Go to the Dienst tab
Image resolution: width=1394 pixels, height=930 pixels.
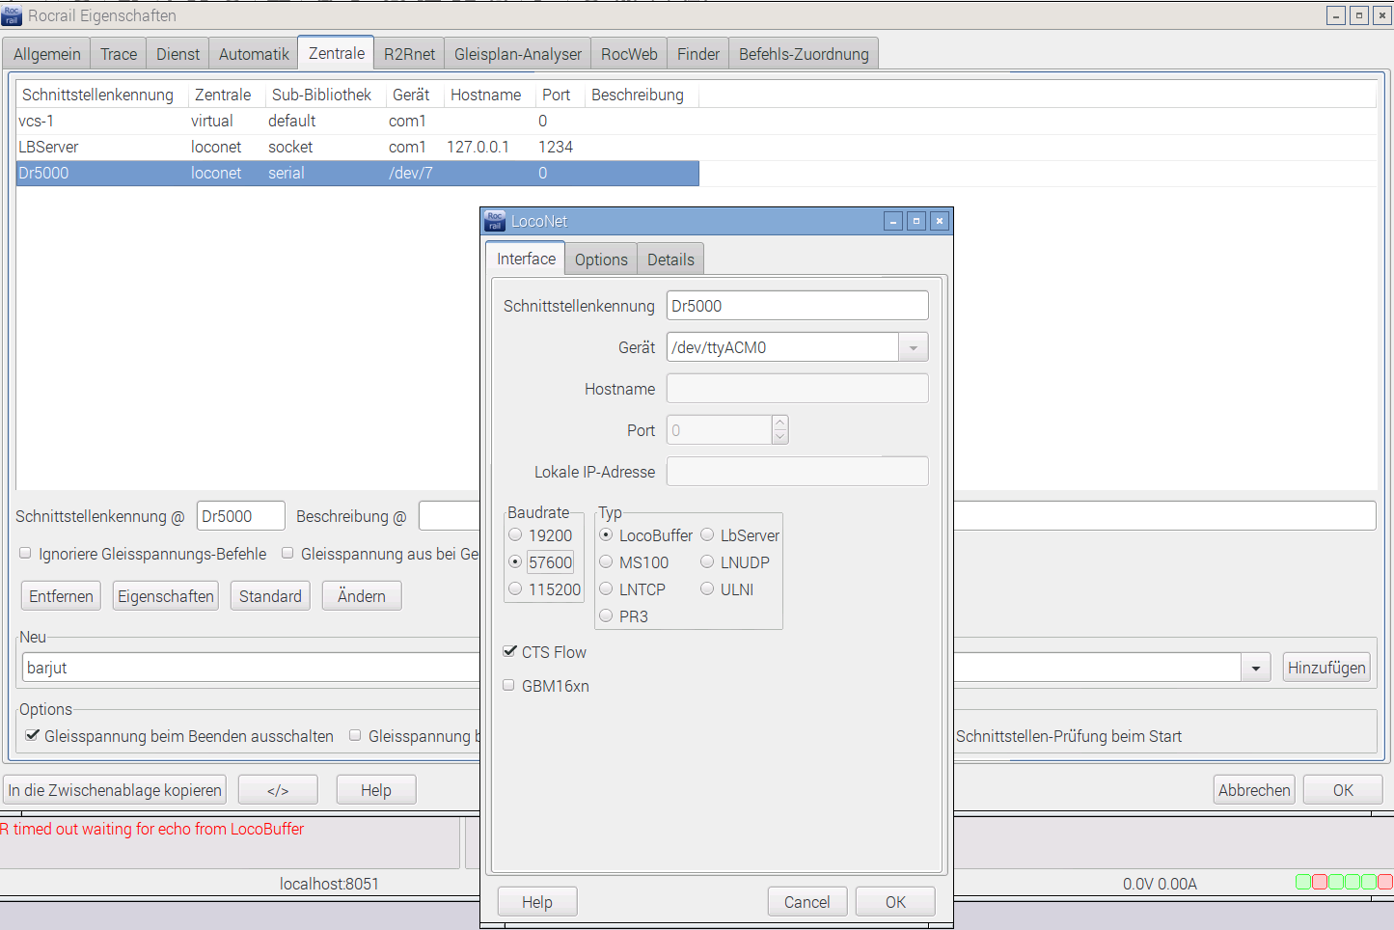(x=178, y=54)
